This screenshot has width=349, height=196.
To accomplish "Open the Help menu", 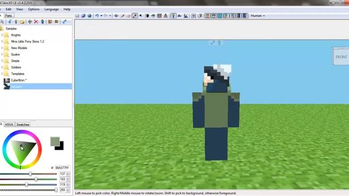I will pos(67,9).
